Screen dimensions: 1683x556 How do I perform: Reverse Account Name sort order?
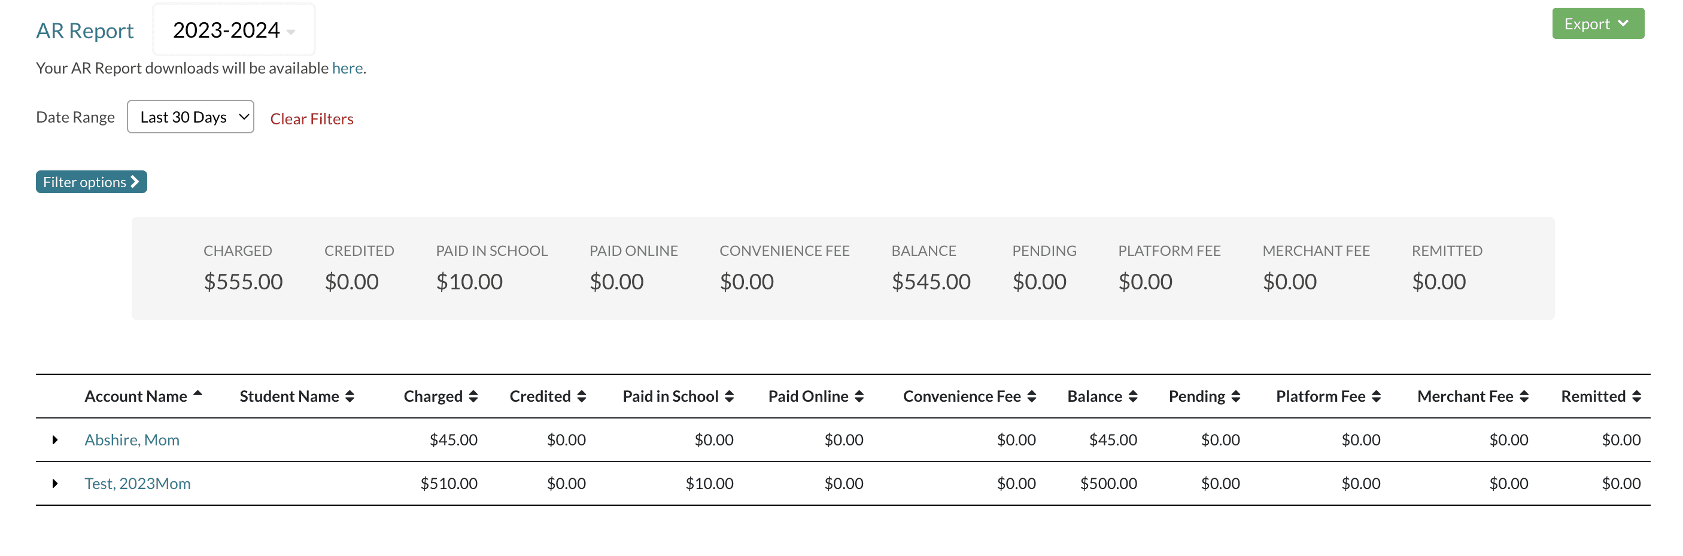pyautogui.click(x=142, y=396)
